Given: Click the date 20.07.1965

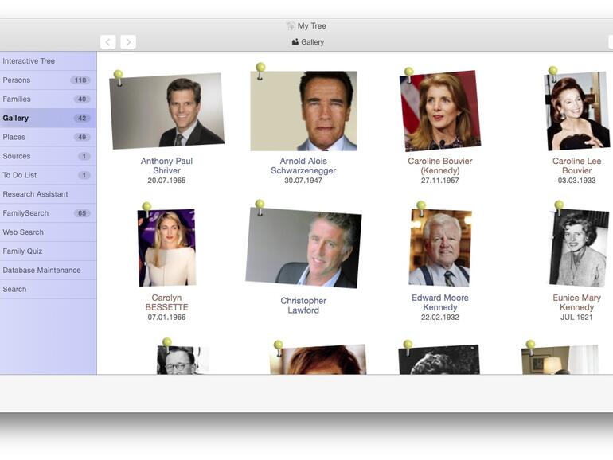Looking at the screenshot, I should click(166, 181).
